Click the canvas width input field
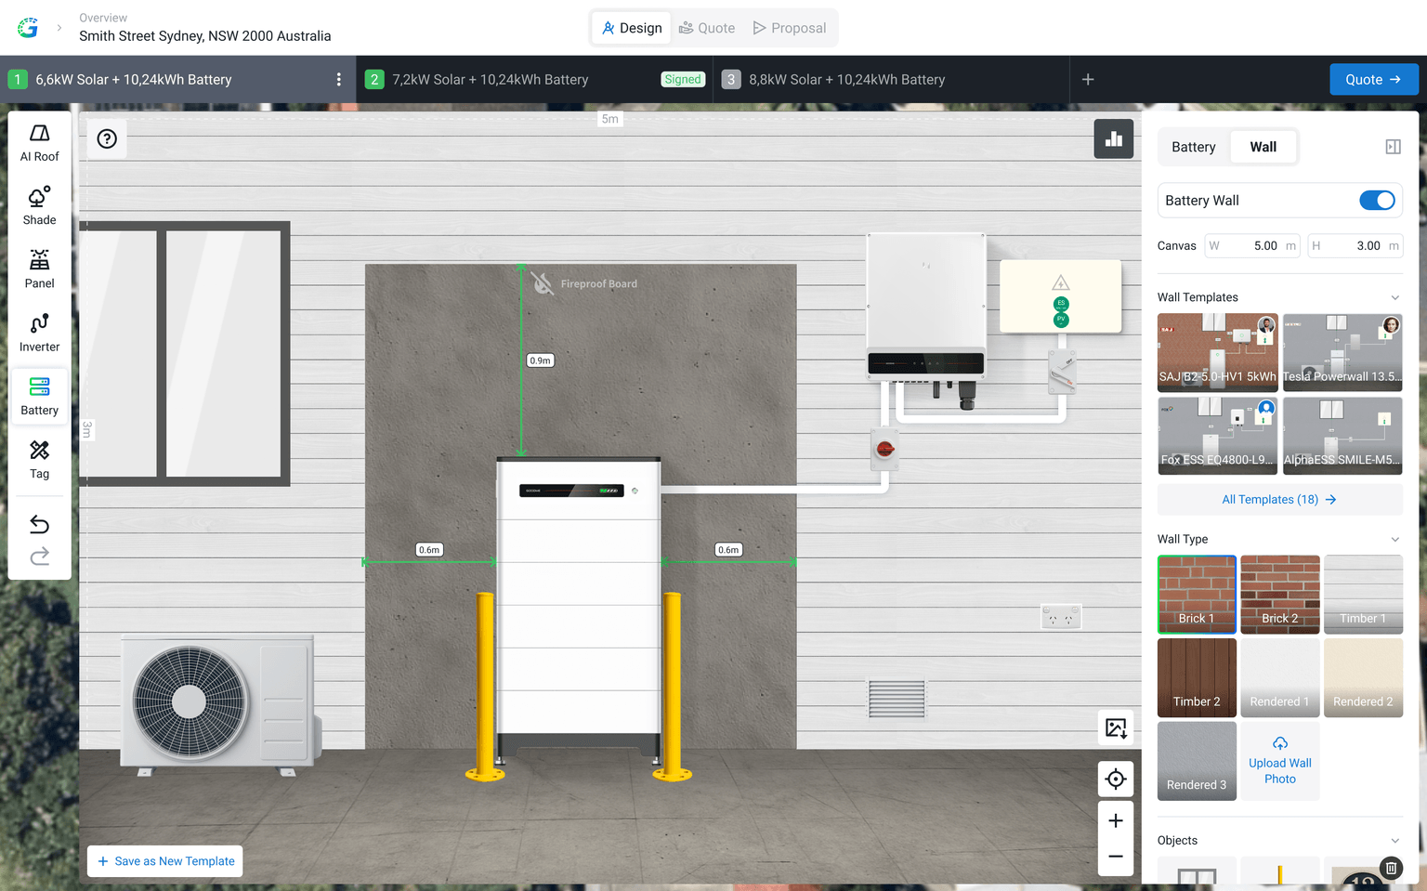The width and height of the screenshot is (1427, 891). click(1251, 246)
